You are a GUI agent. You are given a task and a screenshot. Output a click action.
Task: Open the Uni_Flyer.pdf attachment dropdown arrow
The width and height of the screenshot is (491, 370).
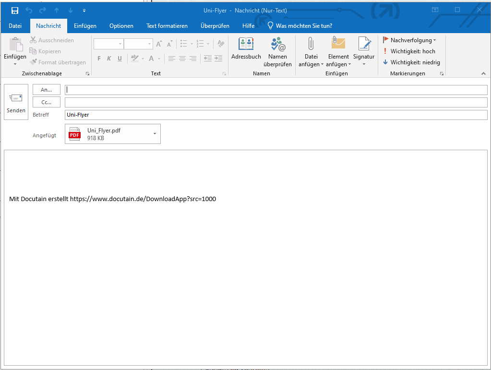pos(154,134)
